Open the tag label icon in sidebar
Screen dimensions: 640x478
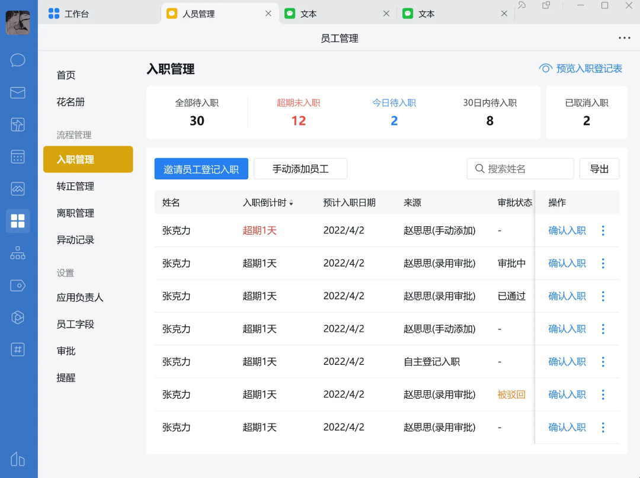coord(18,285)
